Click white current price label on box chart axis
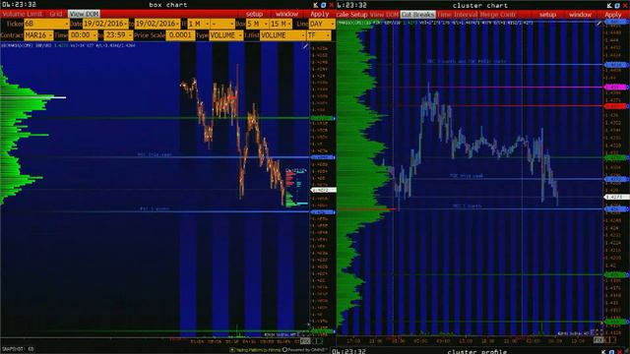Viewport: 630px width, 354px height. [323, 190]
